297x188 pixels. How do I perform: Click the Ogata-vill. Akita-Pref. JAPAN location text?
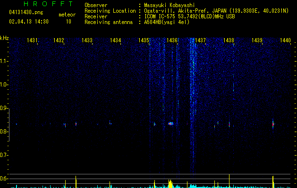tap(216, 11)
